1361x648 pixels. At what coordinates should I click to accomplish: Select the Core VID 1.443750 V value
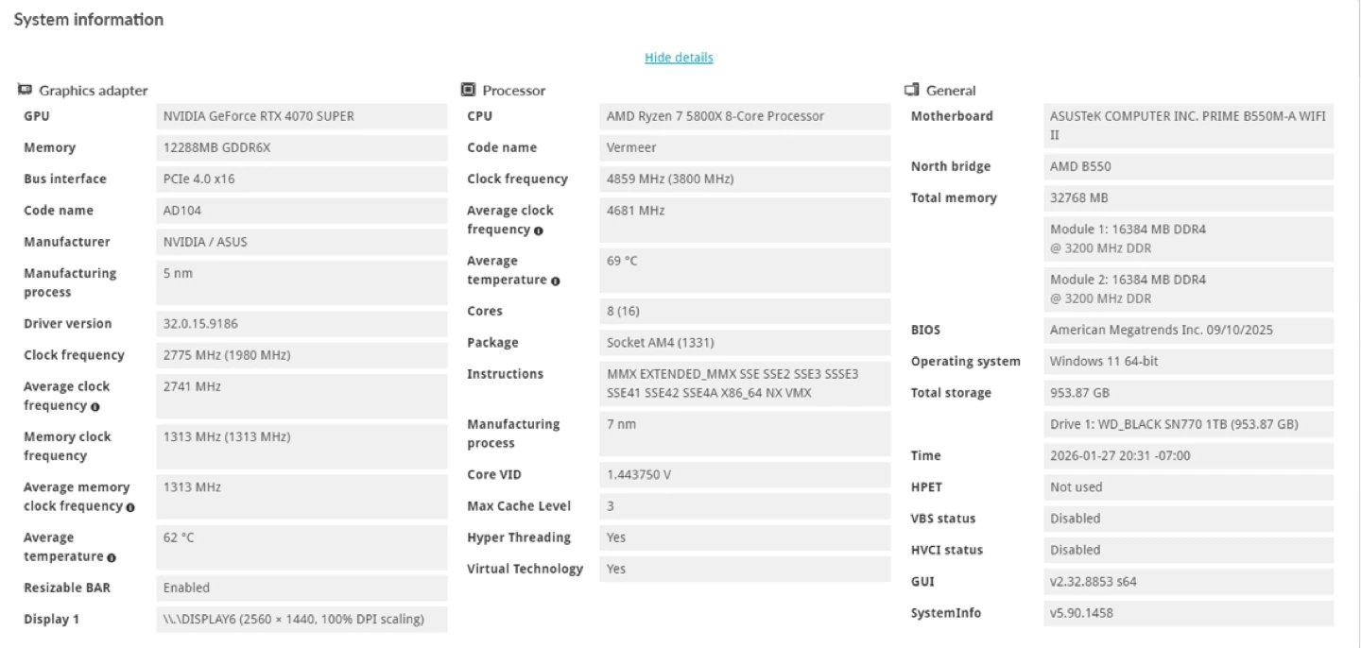coord(639,474)
